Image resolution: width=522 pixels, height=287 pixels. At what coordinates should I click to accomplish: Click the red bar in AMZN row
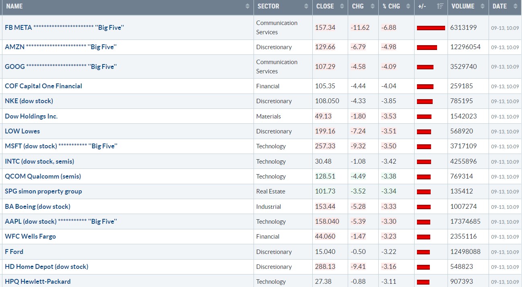coord(427,47)
